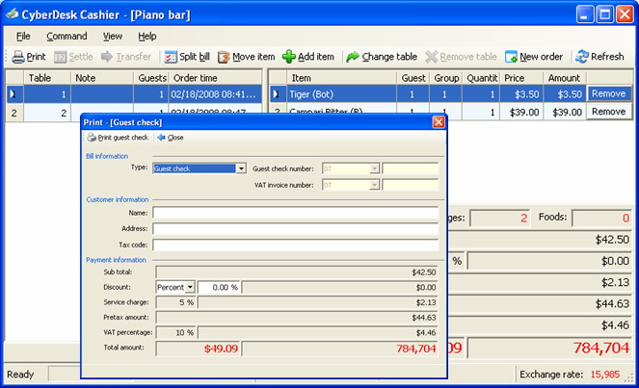Screen dimensions: 639x388
Task: Open the Help menu
Action: pos(147,36)
